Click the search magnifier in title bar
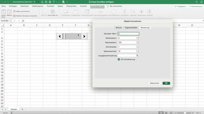 point(197,2)
